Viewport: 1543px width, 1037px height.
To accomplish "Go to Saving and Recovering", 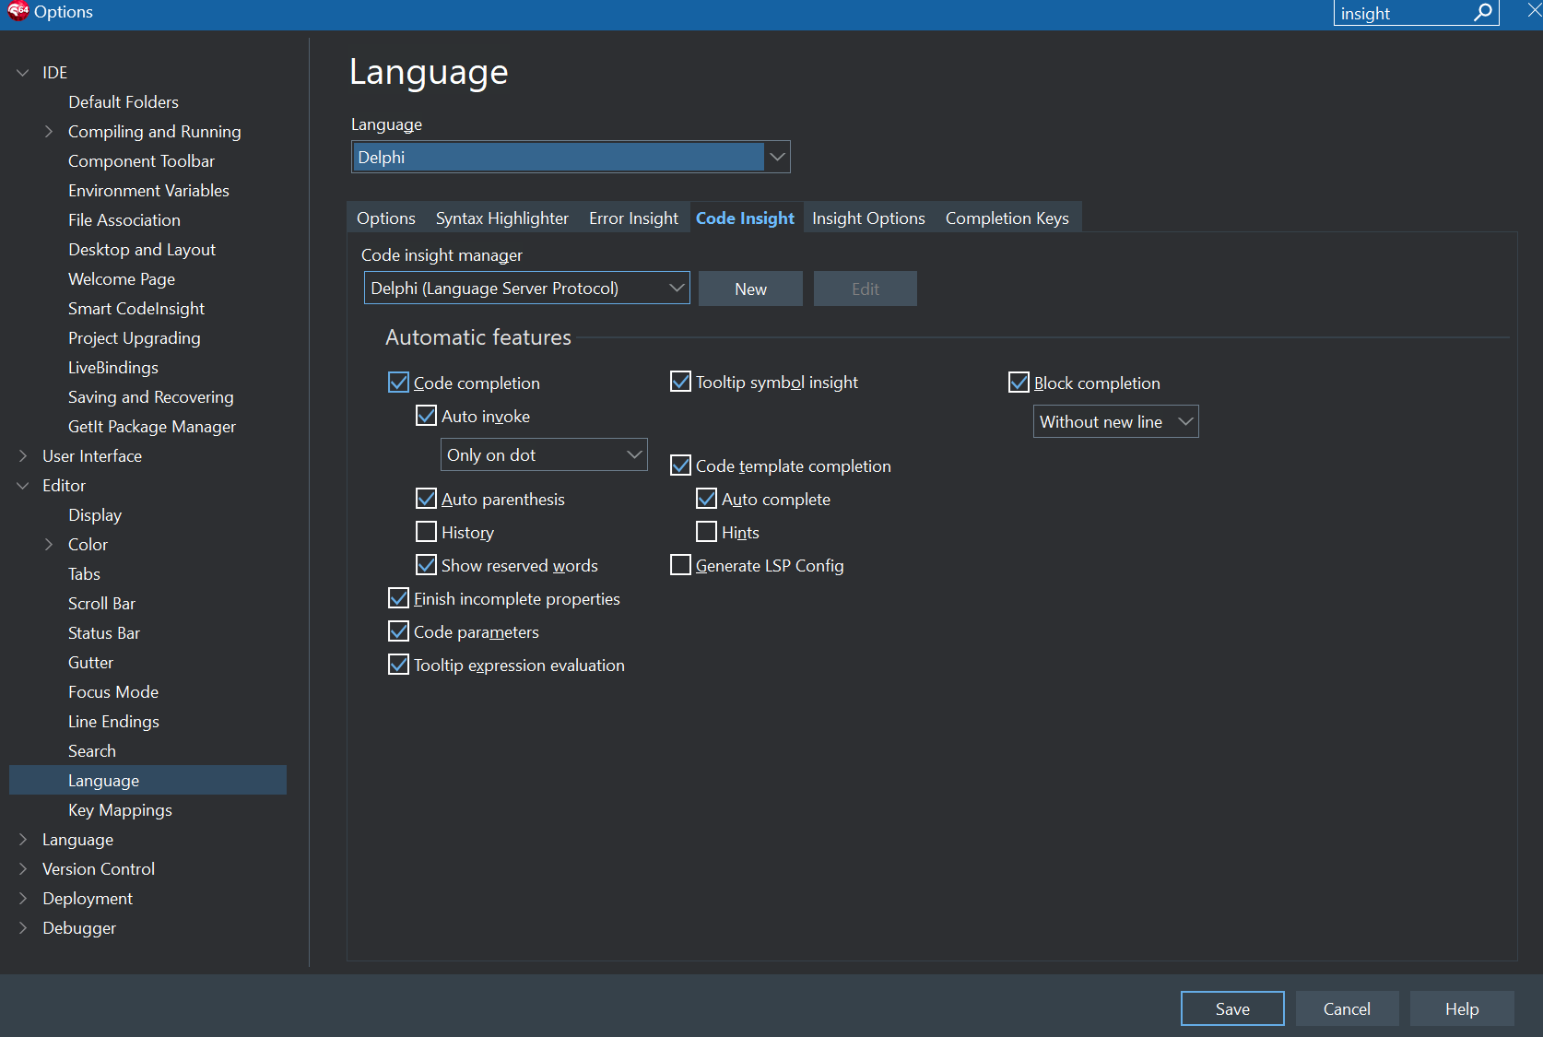I will coord(151,397).
